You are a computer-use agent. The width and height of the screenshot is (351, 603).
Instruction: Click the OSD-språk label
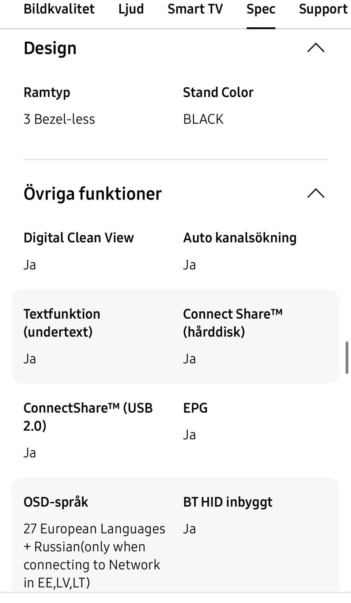[56, 502]
